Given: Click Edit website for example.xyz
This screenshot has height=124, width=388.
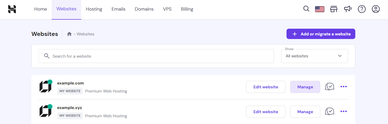Looking at the screenshot, I should pyautogui.click(x=266, y=112).
